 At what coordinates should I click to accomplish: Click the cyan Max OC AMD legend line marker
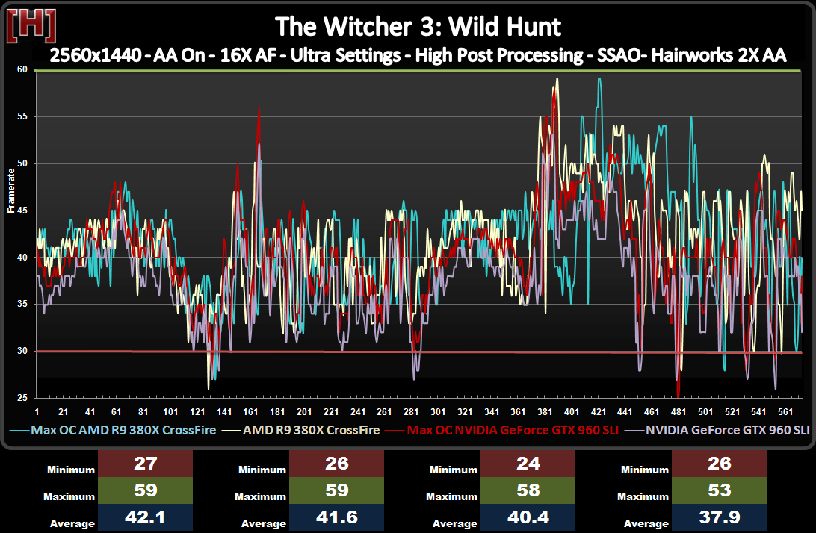click(x=19, y=431)
